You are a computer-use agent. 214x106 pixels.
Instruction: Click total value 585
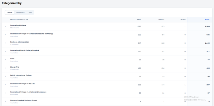(208, 35)
